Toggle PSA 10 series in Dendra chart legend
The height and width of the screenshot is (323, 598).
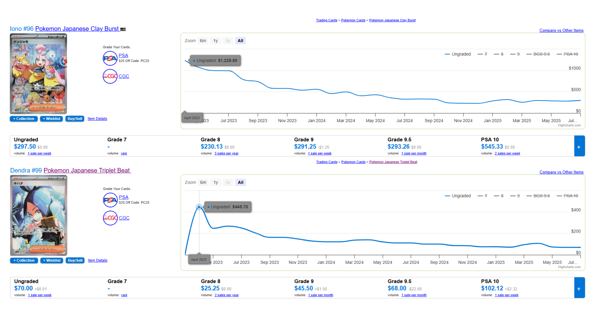(568, 196)
